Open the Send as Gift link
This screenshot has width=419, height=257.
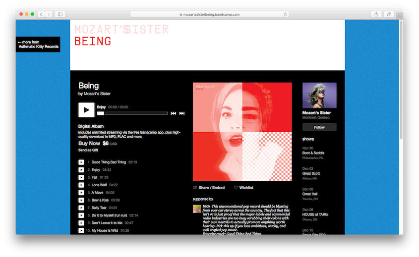(88, 150)
